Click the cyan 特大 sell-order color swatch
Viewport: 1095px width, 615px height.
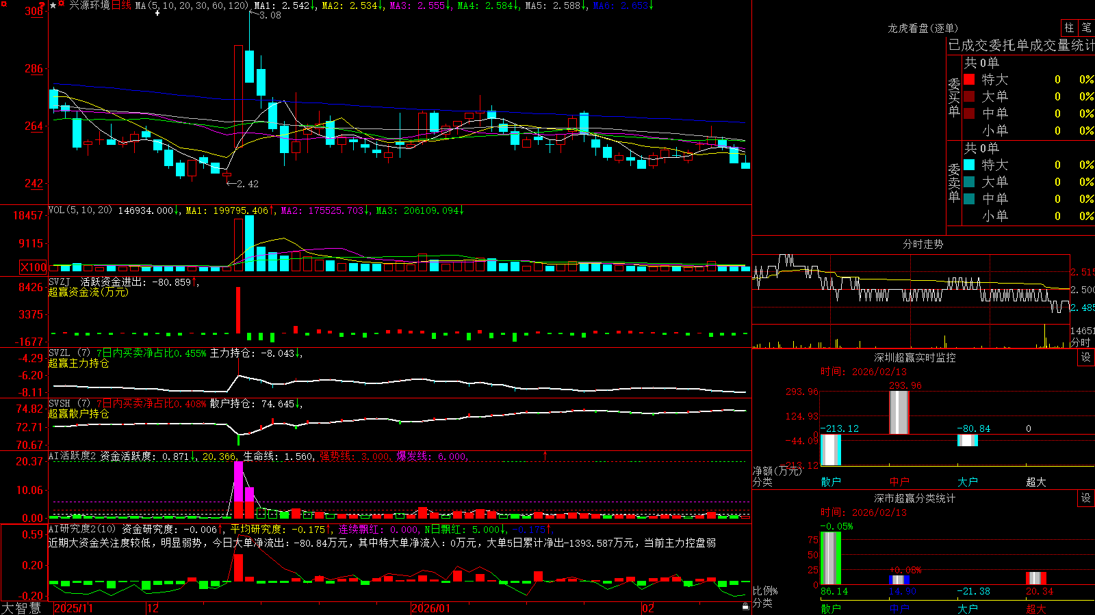coord(969,165)
